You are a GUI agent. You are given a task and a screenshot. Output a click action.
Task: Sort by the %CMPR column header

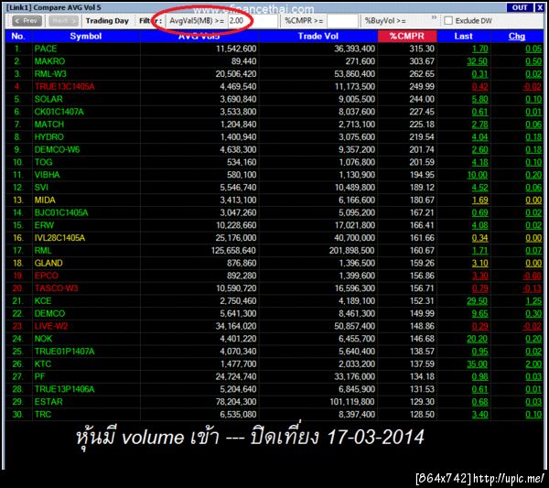click(x=407, y=36)
